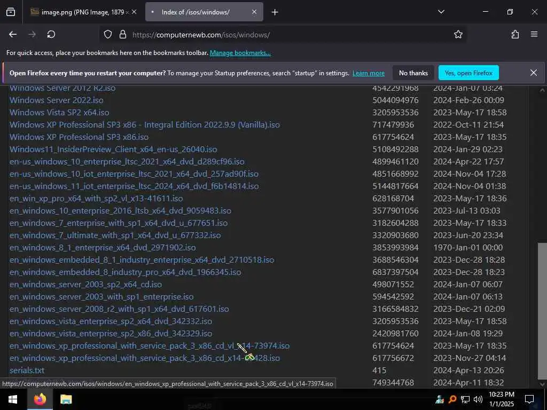This screenshot has height=410, width=547.
Task: Download en_windows_7_enterprise_with_sp1 iso
Action: point(119,223)
